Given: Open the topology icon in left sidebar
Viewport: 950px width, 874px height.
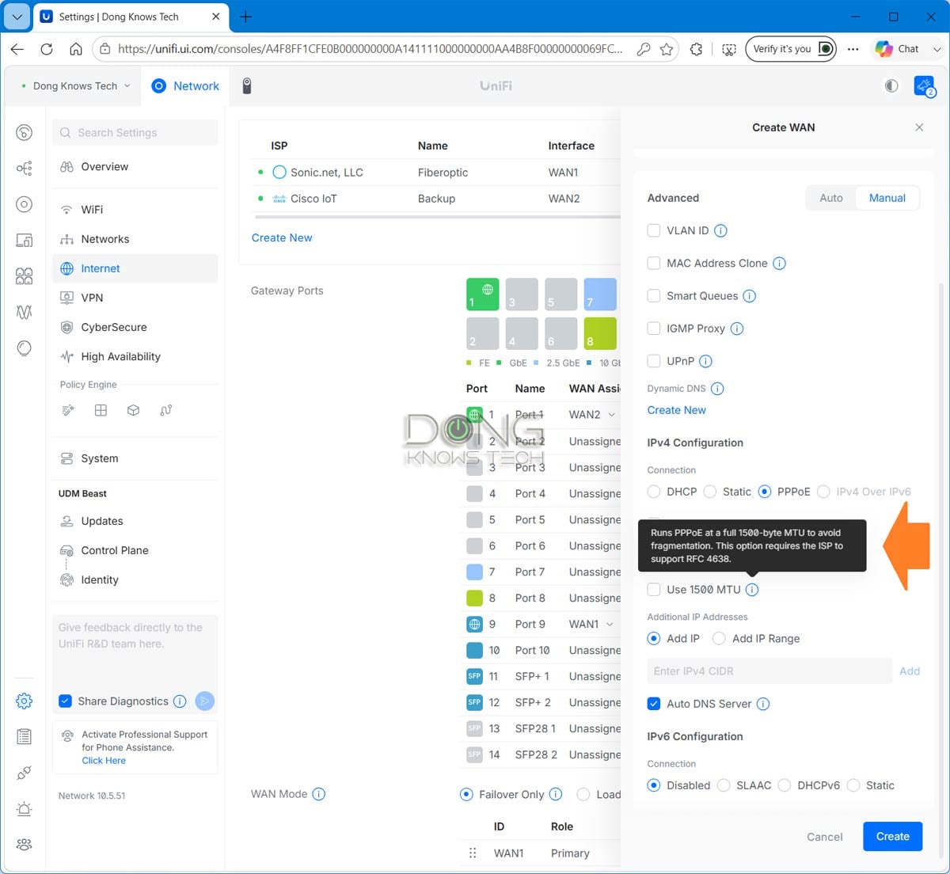Looking at the screenshot, I should [x=25, y=168].
